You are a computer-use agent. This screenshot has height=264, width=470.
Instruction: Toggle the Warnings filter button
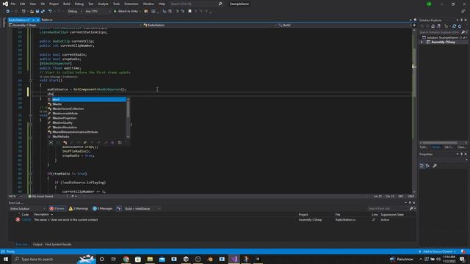pos(79,208)
